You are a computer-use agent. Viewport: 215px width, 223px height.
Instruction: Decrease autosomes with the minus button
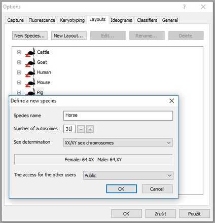coord(81,129)
